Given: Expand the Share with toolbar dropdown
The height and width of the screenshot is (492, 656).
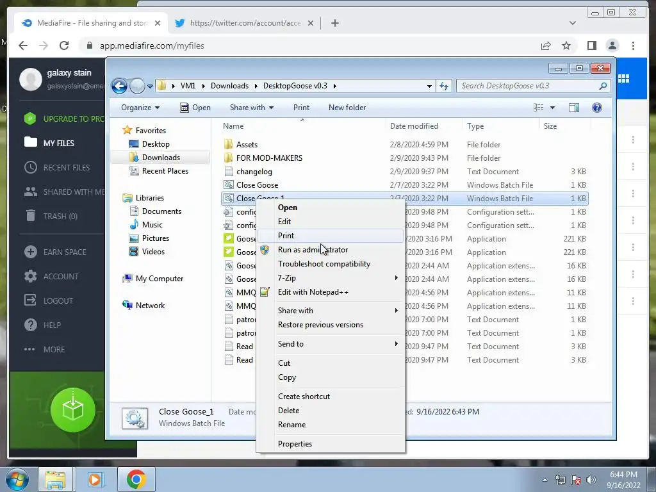Looking at the screenshot, I should pyautogui.click(x=251, y=108).
